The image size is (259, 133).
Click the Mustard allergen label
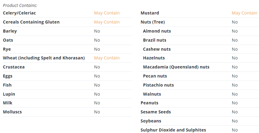pyautogui.click(x=150, y=13)
